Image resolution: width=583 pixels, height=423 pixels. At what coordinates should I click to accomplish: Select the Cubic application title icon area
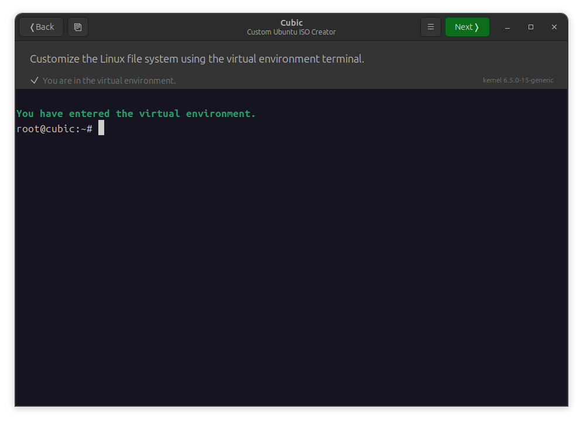(x=291, y=22)
